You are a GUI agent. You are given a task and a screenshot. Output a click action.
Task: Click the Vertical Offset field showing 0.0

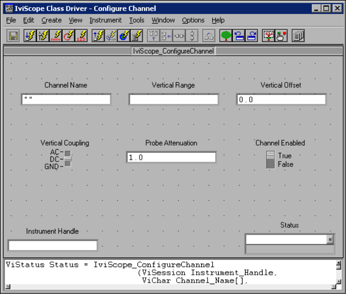281,100
